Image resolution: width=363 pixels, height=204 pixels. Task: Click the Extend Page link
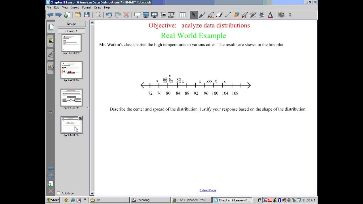pyautogui.click(x=208, y=190)
